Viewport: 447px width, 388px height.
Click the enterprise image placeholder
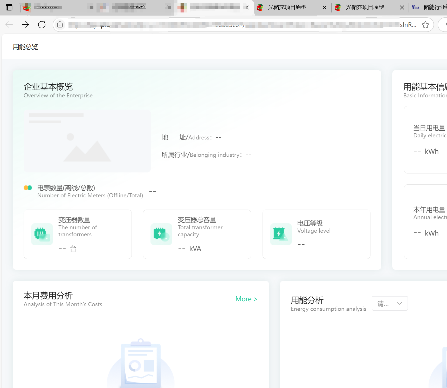(x=87, y=141)
